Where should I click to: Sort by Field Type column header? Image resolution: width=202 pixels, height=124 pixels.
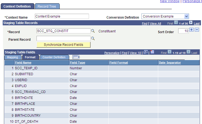click(x=77, y=63)
